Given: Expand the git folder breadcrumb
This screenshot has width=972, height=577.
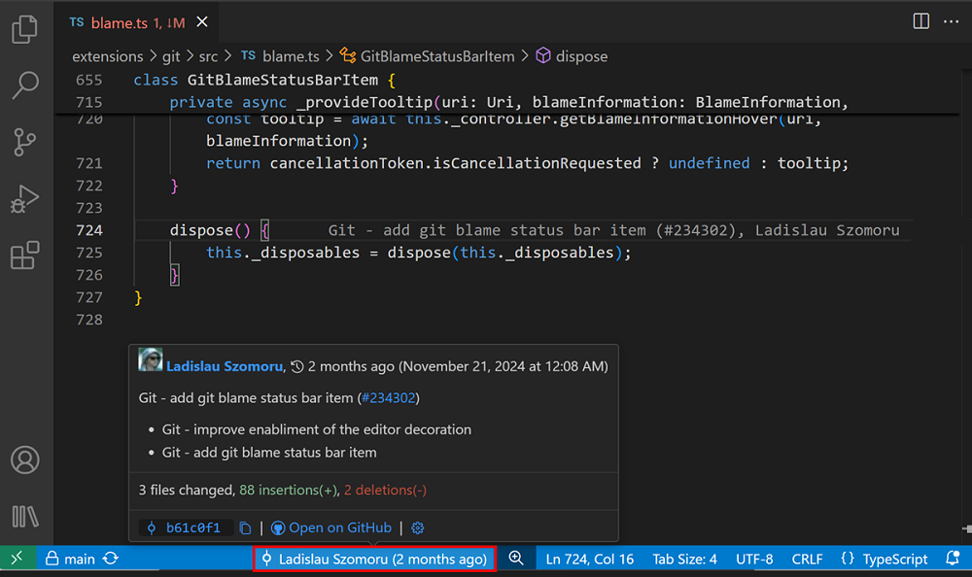Looking at the screenshot, I should tap(171, 55).
